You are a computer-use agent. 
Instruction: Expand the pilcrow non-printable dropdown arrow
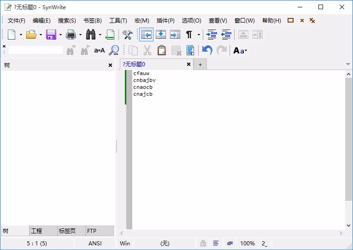[199, 35]
